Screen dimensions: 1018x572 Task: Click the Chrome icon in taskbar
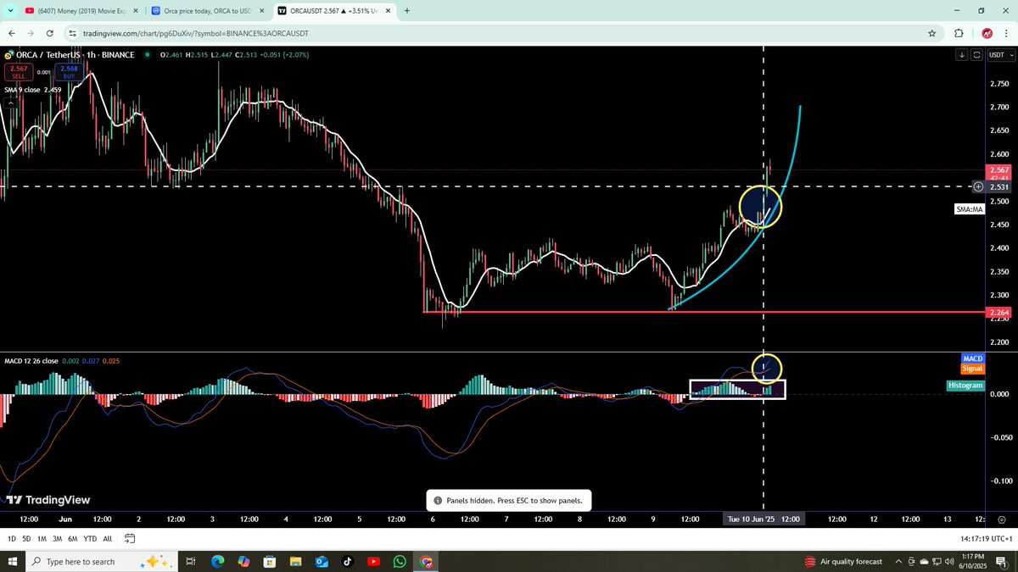tap(426, 561)
